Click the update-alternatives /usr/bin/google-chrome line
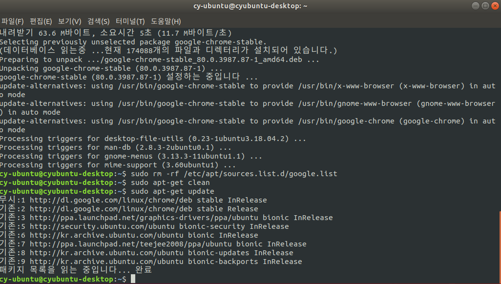The height and width of the screenshot is (284, 501). (x=248, y=125)
